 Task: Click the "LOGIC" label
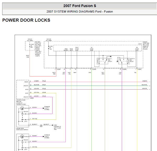(x=140, y=44)
